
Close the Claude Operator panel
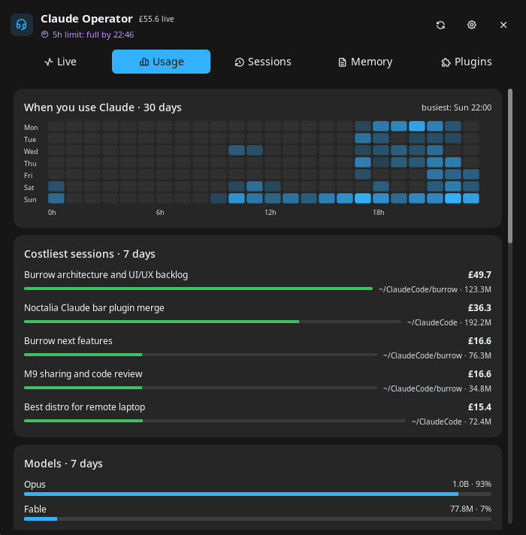(x=503, y=25)
